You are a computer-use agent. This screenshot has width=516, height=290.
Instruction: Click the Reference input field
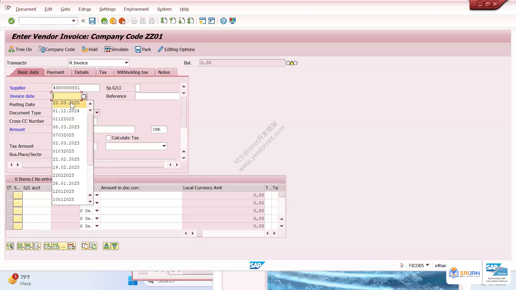(x=157, y=96)
